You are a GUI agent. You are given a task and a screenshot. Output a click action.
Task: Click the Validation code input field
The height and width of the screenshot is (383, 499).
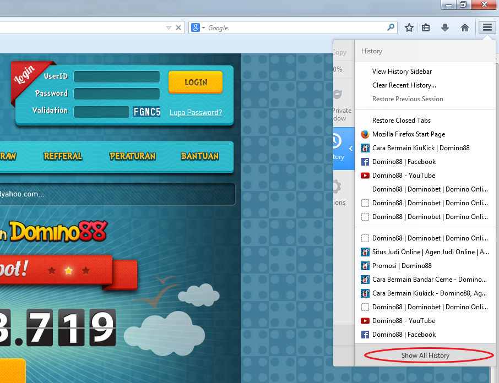pyautogui.click(x=101, y=112)
